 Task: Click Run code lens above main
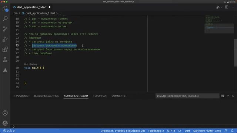coord(26,64)
